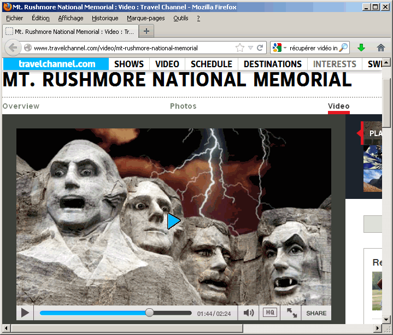
Task: Click the horizontal scrollbar thumb
Action: click(x=127, y=328)
